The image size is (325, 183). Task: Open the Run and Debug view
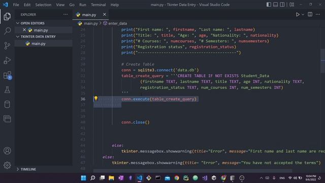[7, 60]
